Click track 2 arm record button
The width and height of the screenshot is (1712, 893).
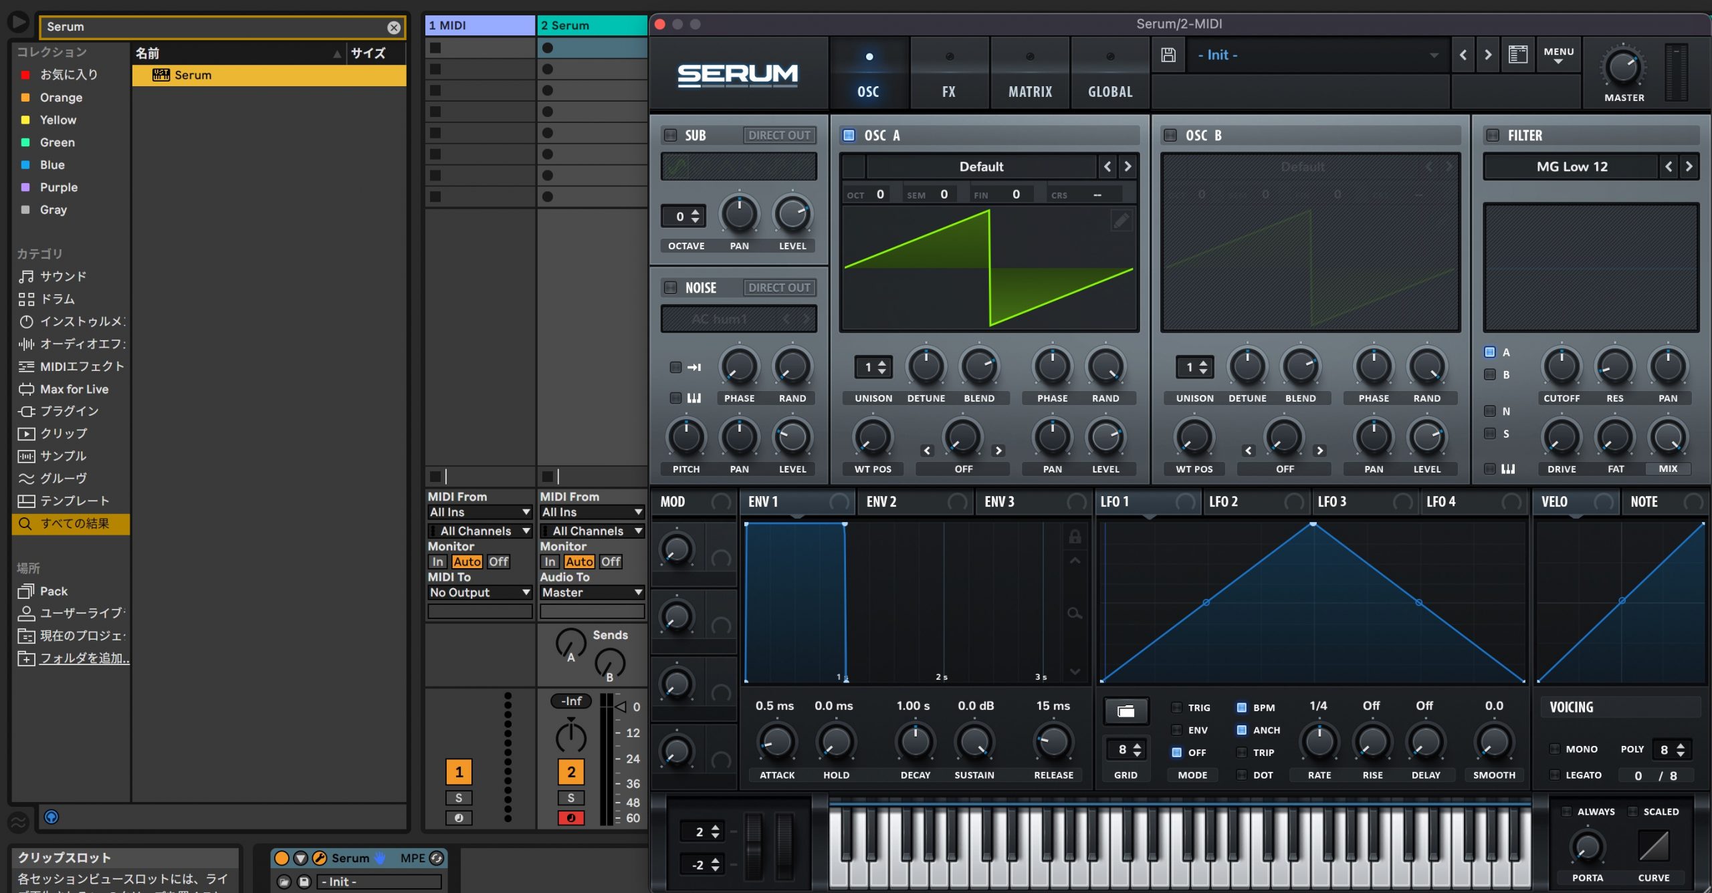[x=571, y=817]
